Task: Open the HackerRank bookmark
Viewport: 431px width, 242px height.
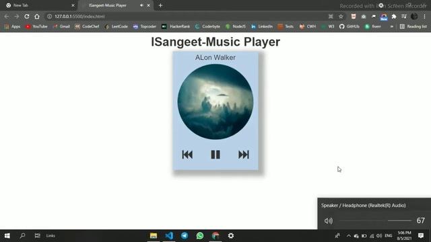Action: pyautogui.click(x=176, y=26)
